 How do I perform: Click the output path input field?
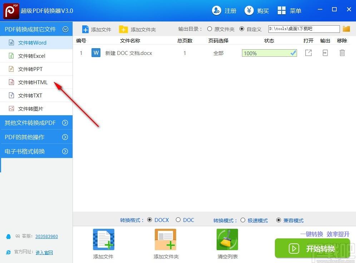(304, 29)
